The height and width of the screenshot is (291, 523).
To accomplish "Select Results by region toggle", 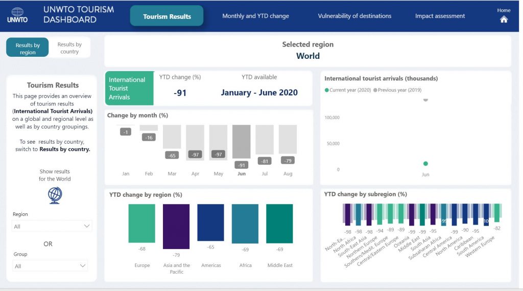I will [28, 48].
